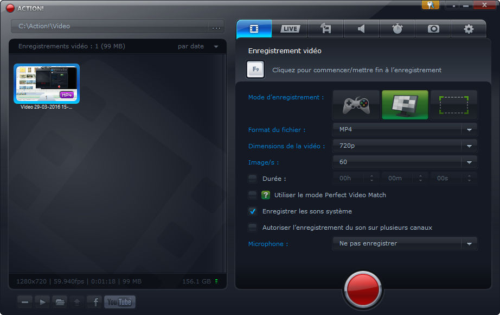Play selected video with play icon

[x=42, y=301]
